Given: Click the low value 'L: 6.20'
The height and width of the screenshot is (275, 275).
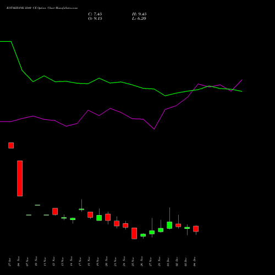Looking at the screenshot, I should [x=139, y=19].
